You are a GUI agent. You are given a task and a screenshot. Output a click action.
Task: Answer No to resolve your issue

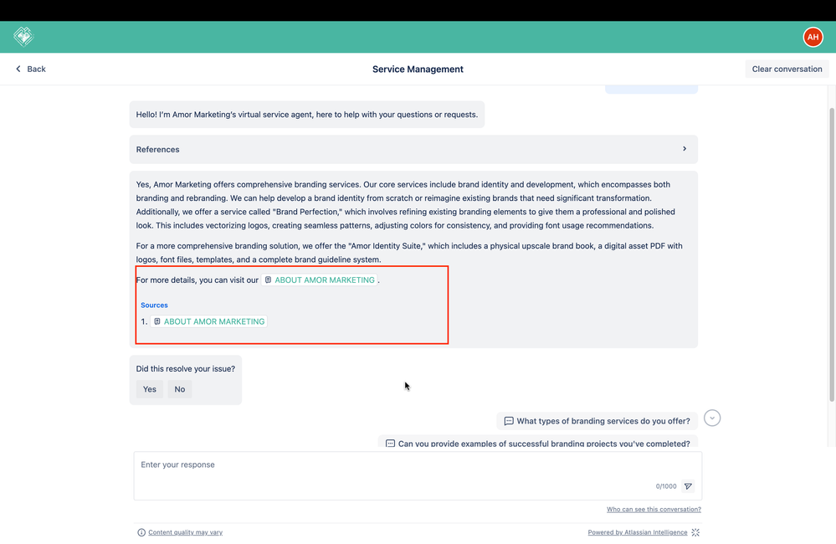click(x=180, y=389)
